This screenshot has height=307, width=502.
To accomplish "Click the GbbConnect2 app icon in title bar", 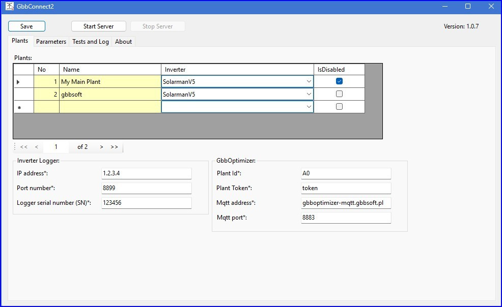I will coord(10,7).
